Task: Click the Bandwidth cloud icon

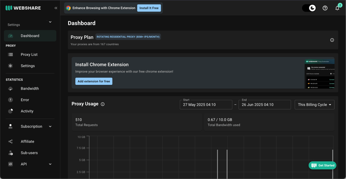Action: [10, 89]
